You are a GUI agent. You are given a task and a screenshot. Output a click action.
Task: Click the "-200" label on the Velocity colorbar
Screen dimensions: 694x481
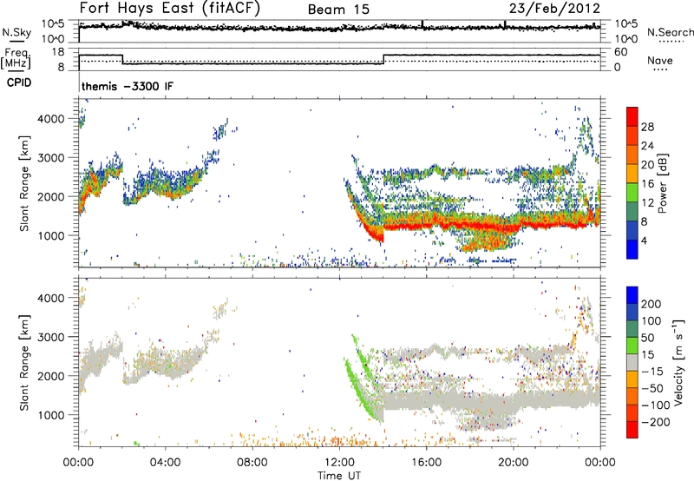(x=656, y=422)
